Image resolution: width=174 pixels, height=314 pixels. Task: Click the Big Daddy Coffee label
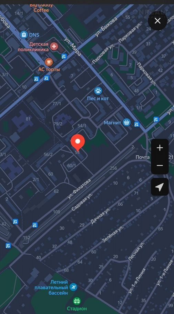(41, 8)
